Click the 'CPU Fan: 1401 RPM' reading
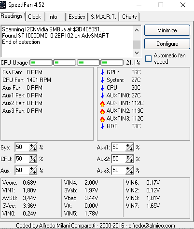The image size is (194, 229). coord(27,80)
